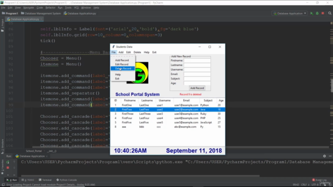Click the Age input field
Viewport: 333px width, 187px height.
[197, 83]
